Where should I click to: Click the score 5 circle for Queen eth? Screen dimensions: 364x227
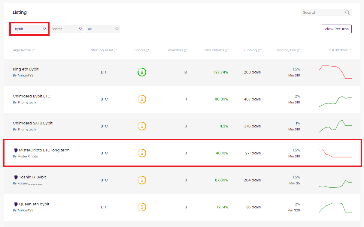click(x=142, y=207)
